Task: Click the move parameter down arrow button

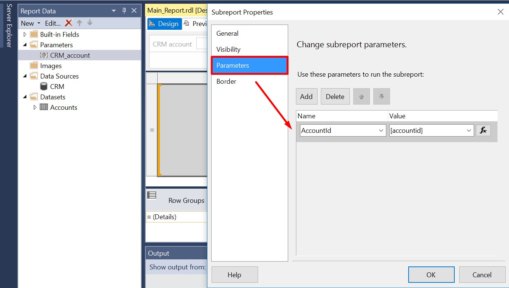Action: tap(381, 96)
